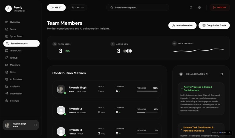Click the Team Dynamics pulse icon
Screen dimensions: 235x138
coord(174,44)
